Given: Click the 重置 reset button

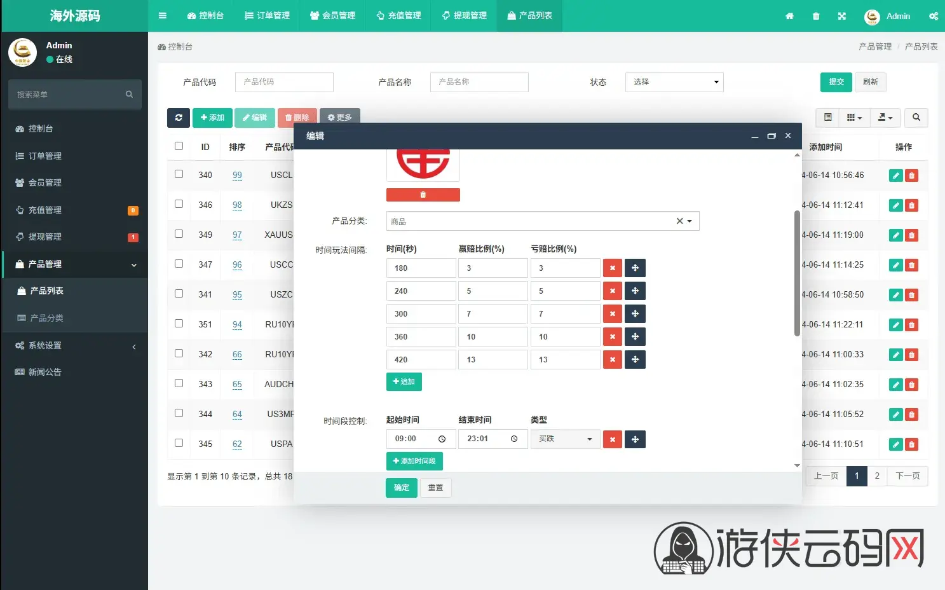Looking at the screenshot, I should [435, 488].
